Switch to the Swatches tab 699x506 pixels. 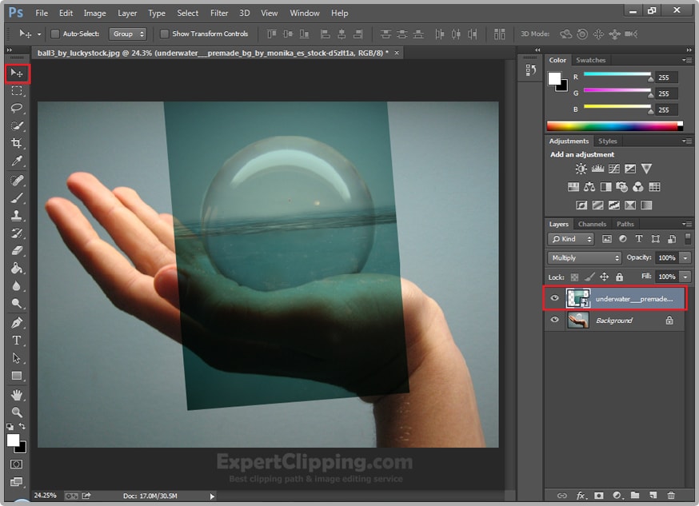pyautogui.click(x=591, y=60)
